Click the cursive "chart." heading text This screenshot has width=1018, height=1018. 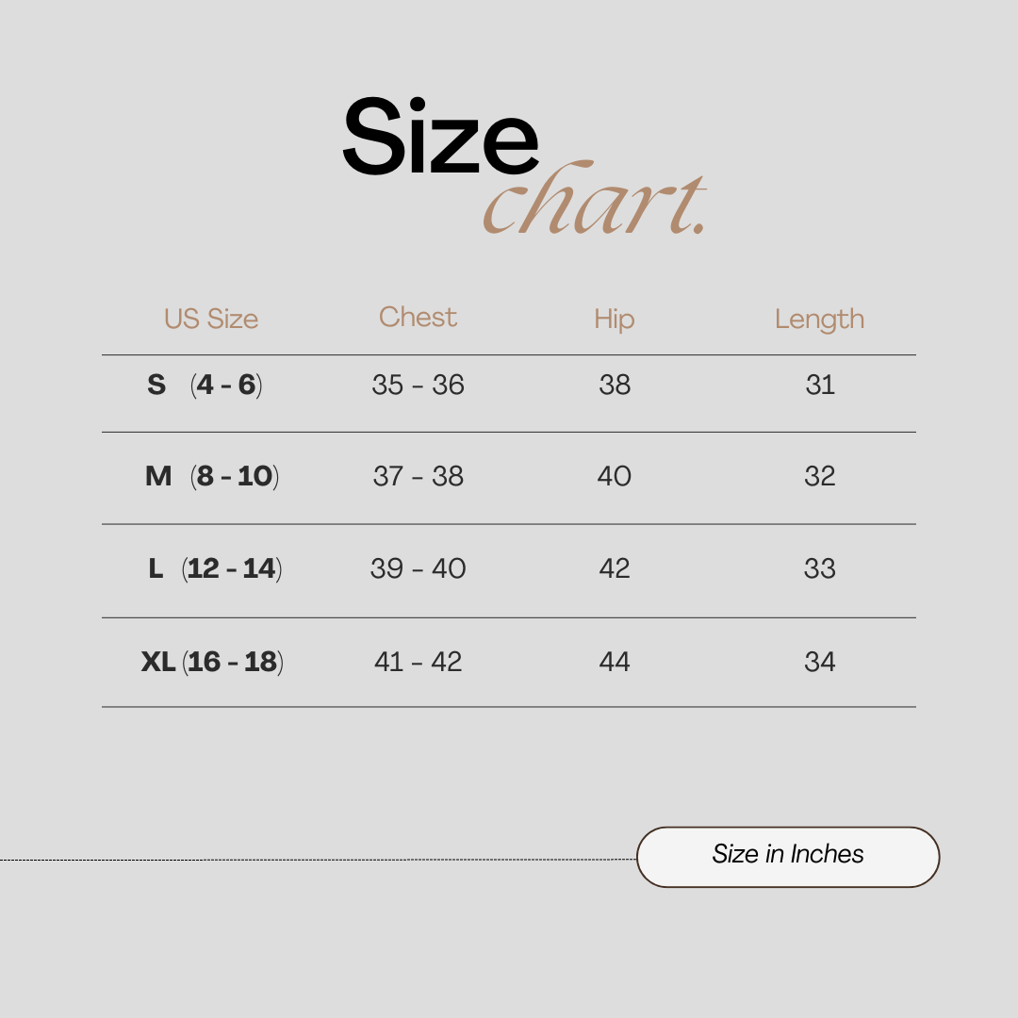594,201
